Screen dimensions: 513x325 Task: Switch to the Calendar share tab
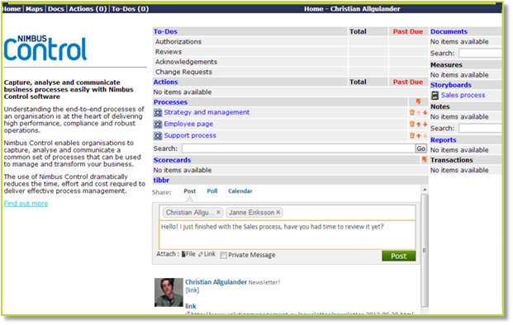[x=240, y=191]
